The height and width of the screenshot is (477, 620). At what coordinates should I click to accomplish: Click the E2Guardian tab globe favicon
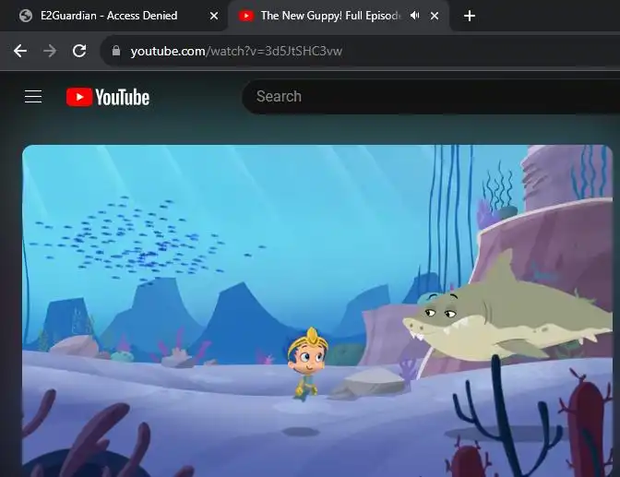26,16
